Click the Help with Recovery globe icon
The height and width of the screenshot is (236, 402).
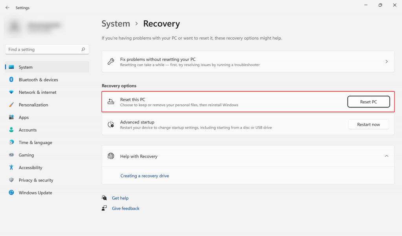click(x=111, y=156)
